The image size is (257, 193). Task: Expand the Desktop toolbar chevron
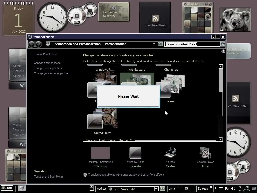pos(211,187)
